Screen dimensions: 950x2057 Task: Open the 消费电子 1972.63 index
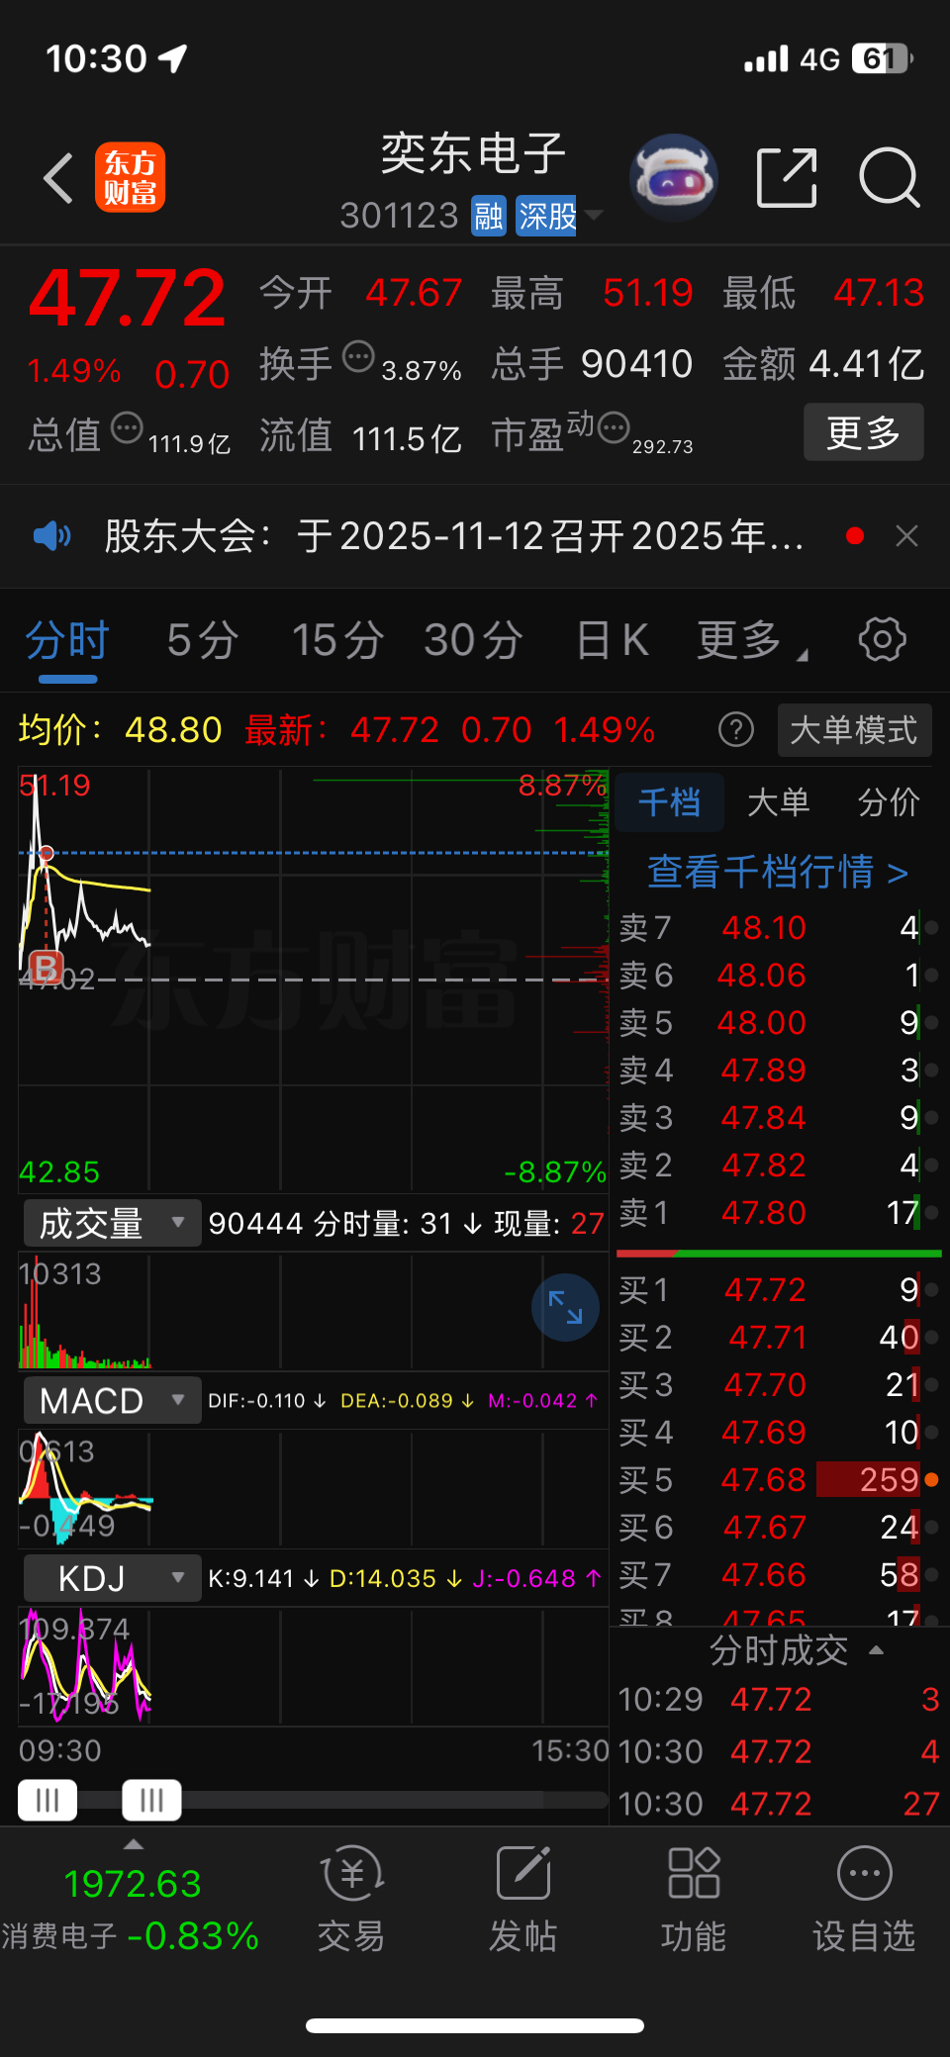[x=131, y=1910]
